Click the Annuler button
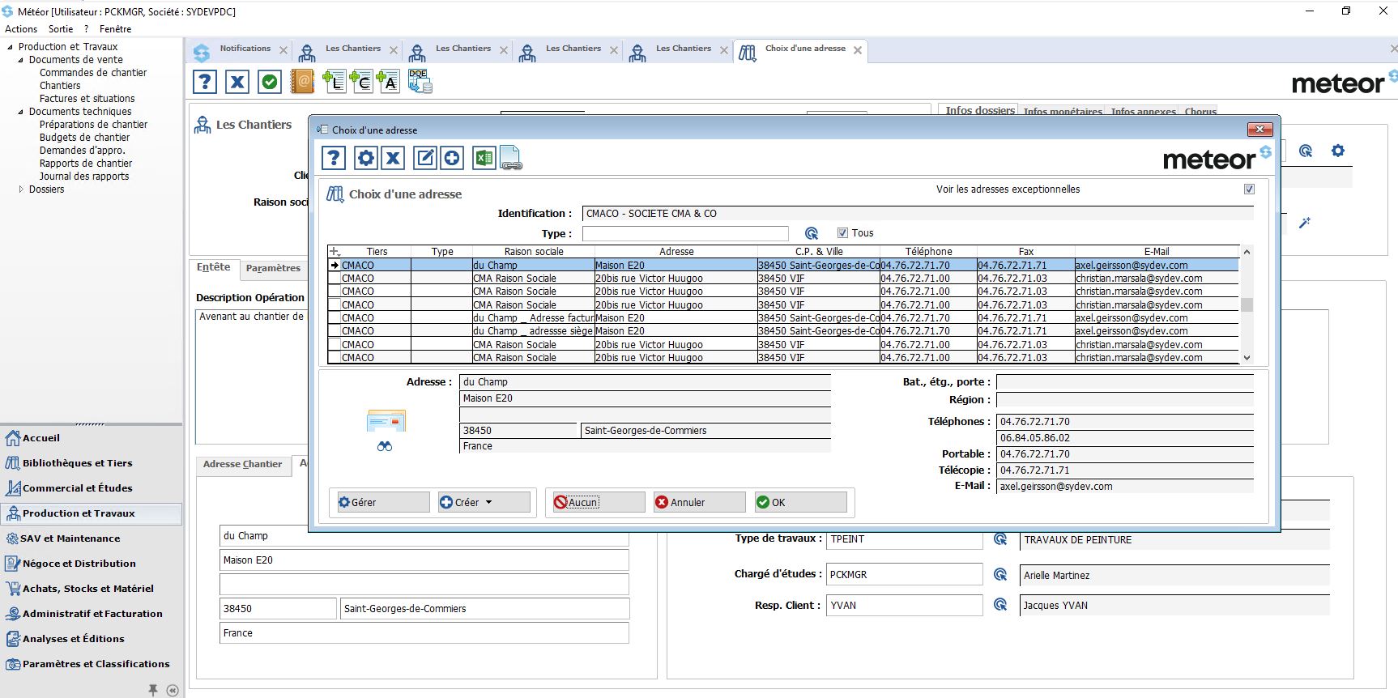The width and height of the screenshot is (1398, 698). point(698,502)
